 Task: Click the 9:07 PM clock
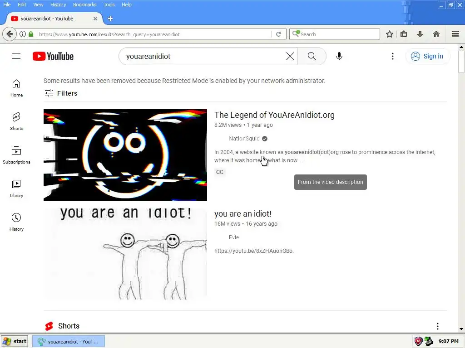[448, 341]
